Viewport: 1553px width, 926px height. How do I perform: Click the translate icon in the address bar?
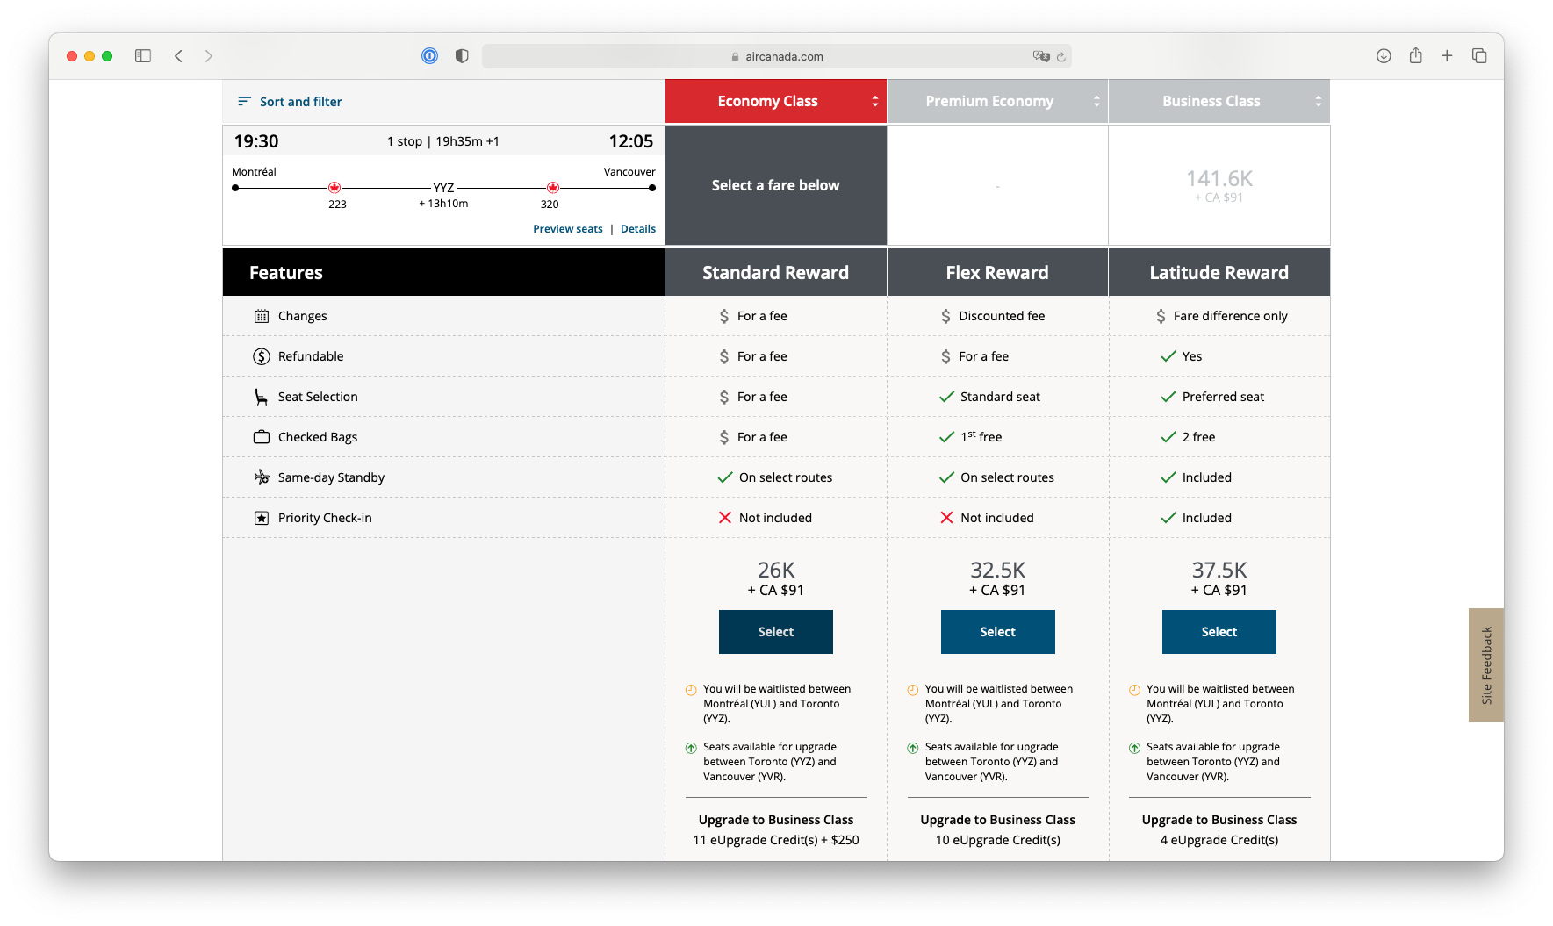pyautogui.click(x=1041, y=56)
